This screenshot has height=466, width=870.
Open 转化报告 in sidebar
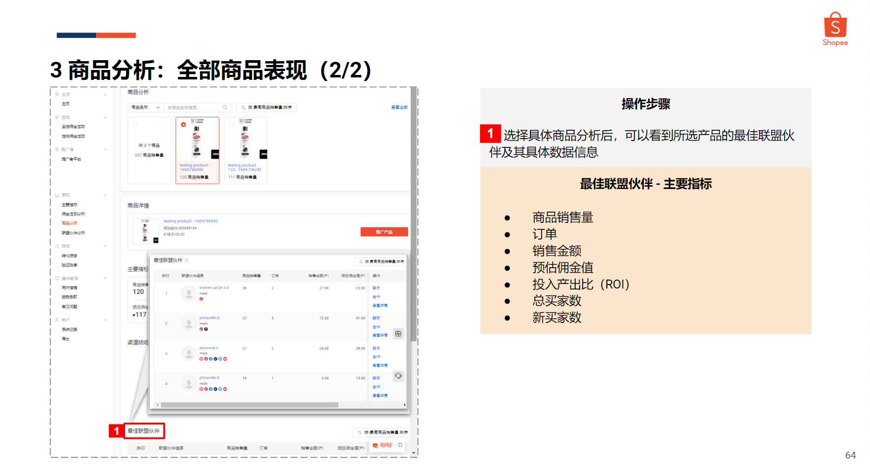[70, 256]
